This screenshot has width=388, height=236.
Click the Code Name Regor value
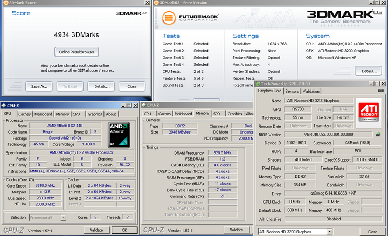48,132
